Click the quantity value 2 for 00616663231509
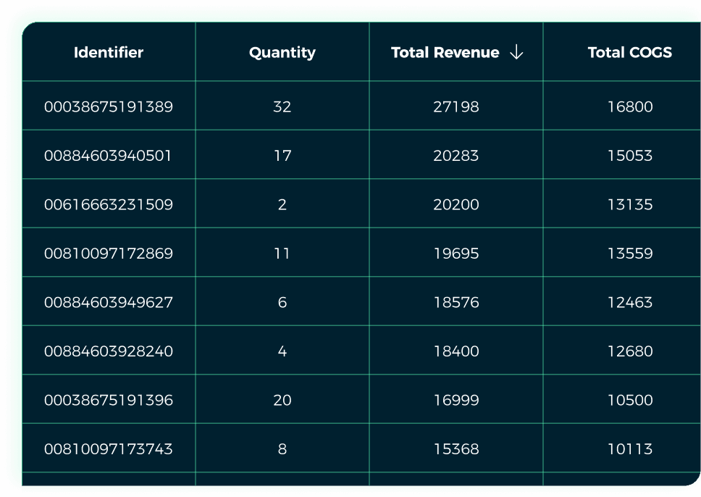 click(282, 204)
